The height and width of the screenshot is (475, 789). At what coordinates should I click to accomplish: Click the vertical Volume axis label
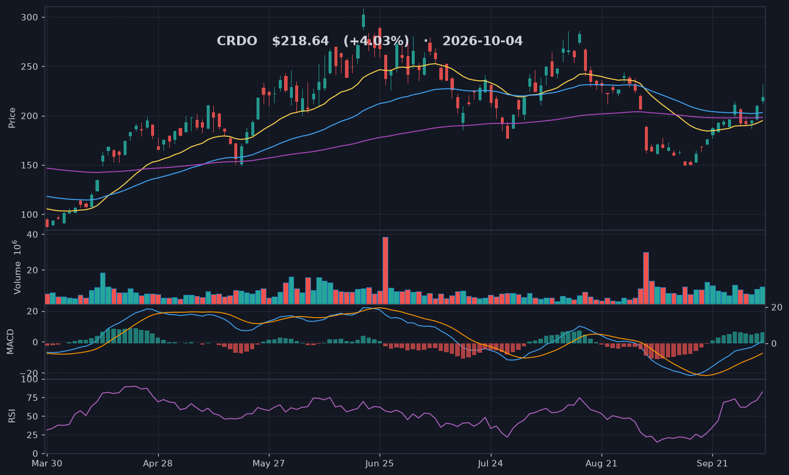[18, 267]
